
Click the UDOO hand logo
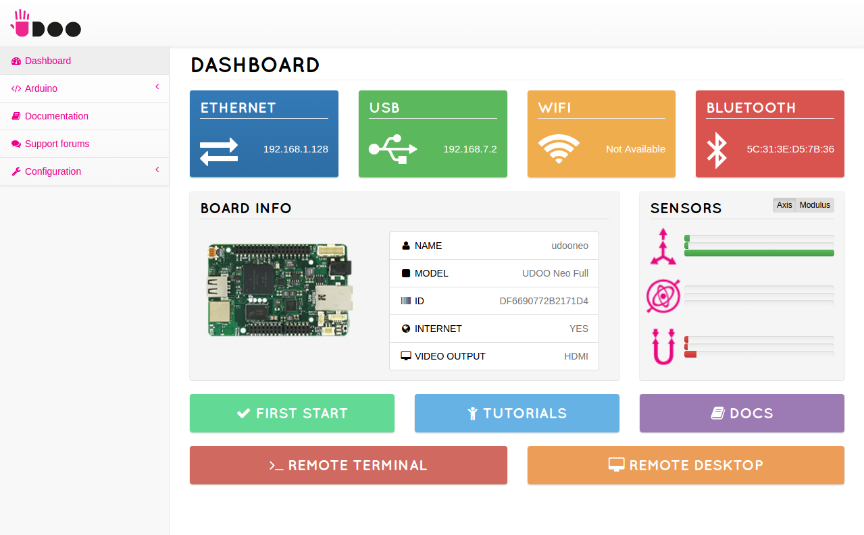pos(45,23)
